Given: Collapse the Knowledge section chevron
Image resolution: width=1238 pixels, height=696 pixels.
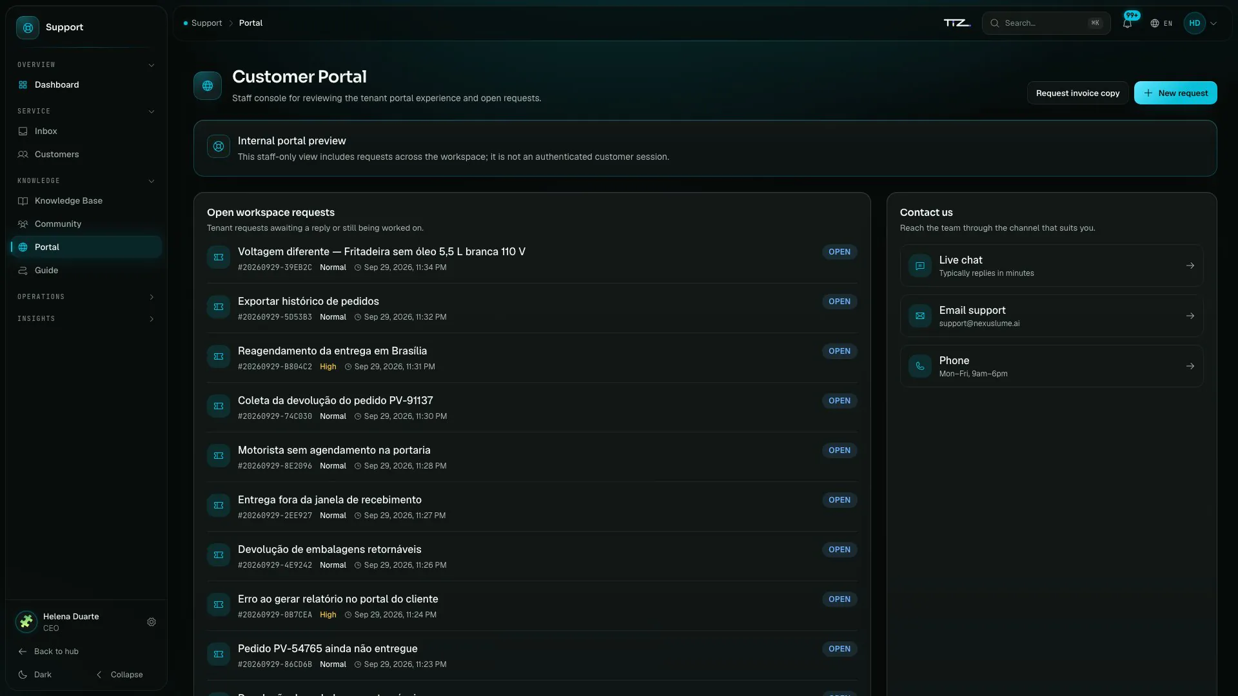Looking at the screenshot, I should (x=152, y=181).
